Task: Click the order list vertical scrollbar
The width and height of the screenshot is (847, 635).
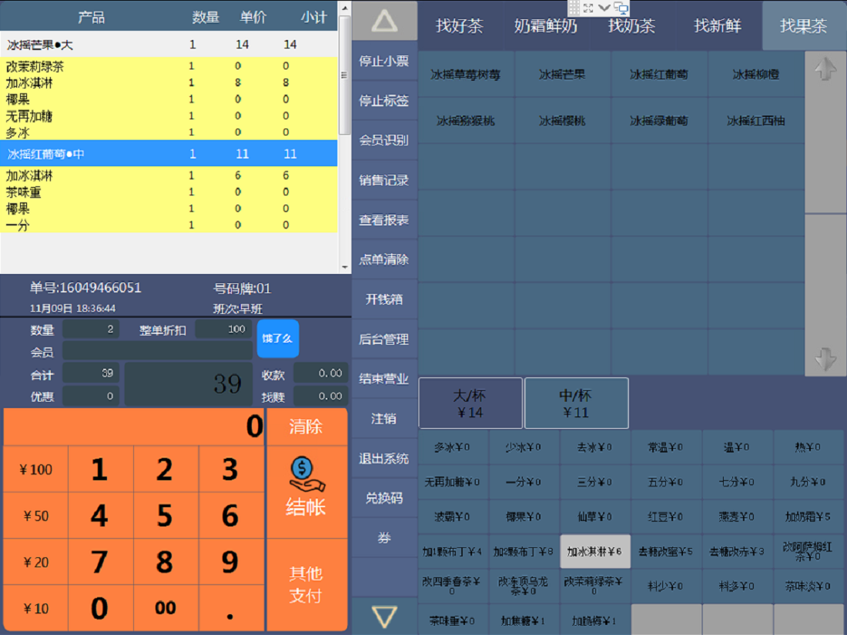Action: [x=345, y=77]
